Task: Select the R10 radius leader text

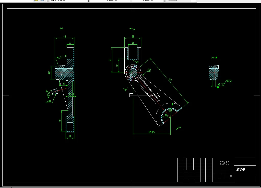Action: (149, 70)
